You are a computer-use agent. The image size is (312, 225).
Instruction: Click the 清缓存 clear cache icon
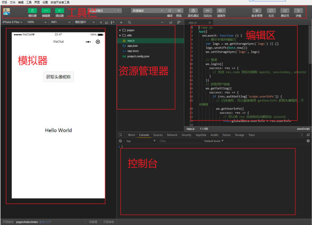pos(221,11)
